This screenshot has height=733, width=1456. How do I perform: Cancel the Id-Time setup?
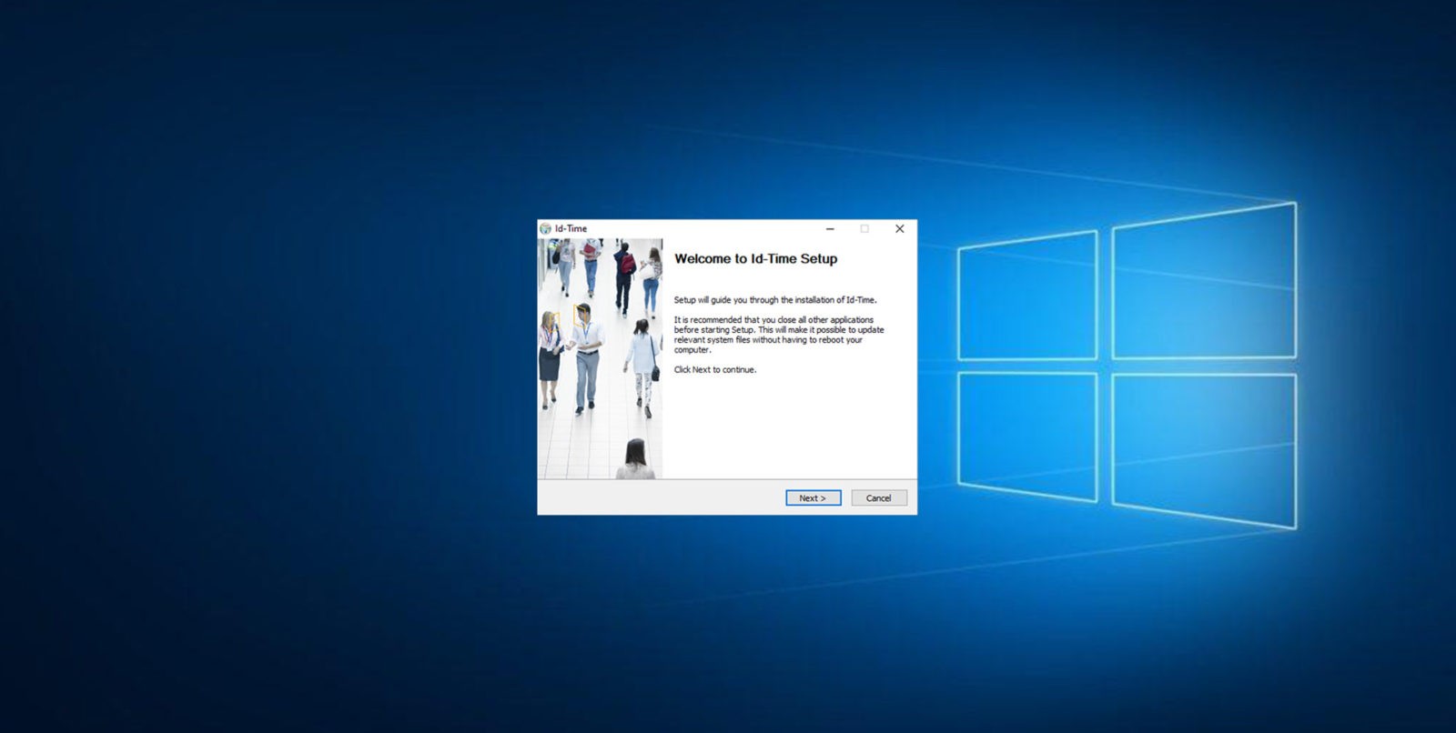(x=878, y=497)
